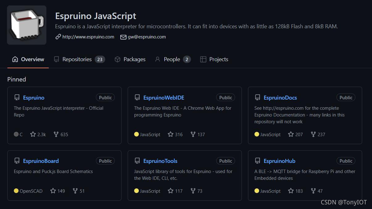372x209 pixels.
Task: Click the star icon showing 149 stars
Action: pyautogui.click(x=53, y=191)
